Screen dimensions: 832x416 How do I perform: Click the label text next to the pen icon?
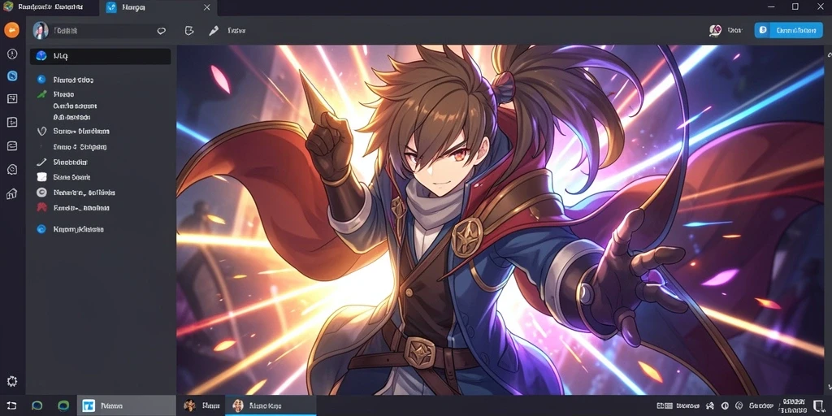tap(236, 31)
